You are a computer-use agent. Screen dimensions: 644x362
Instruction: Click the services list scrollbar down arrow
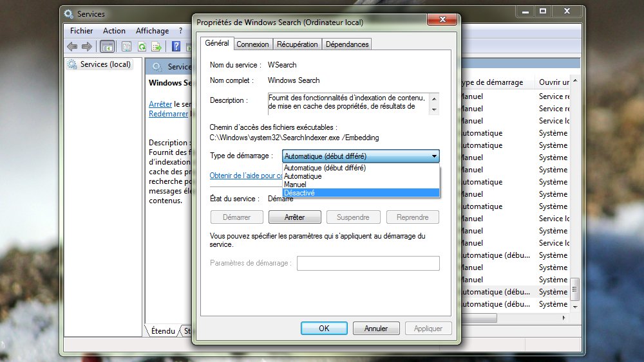click(x=575, y=307)
